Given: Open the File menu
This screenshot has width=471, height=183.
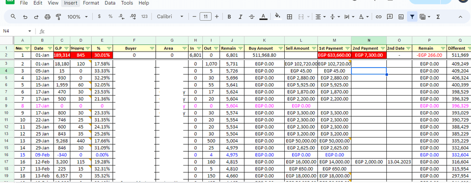Looking at the screenshot, I should click(24, 3).
